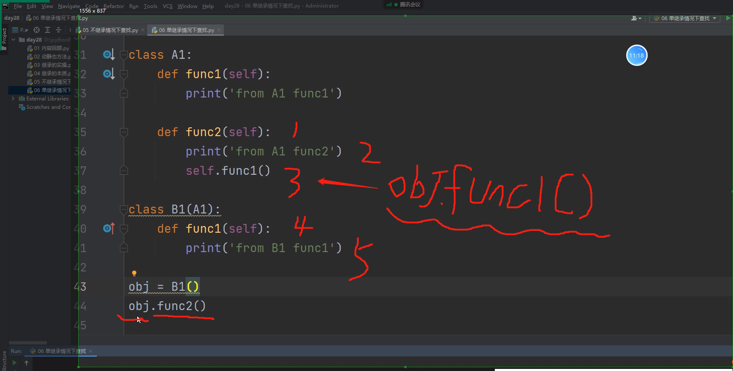This screenshot has height=371, width=733.
Task: Click the fold end marker on line 41
Action: point(124,247)
